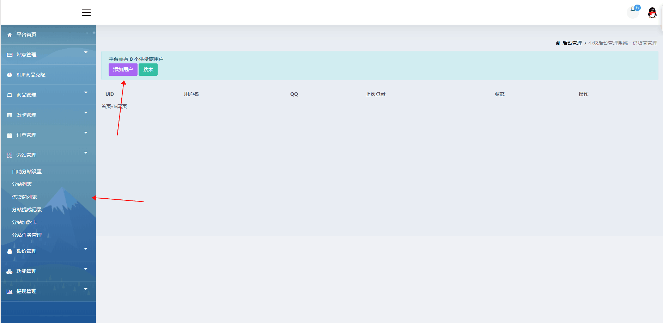This screenshot has width=663, height=323.
Task: Select 分站加款卡 in sidebar
Action: point(24,222)
